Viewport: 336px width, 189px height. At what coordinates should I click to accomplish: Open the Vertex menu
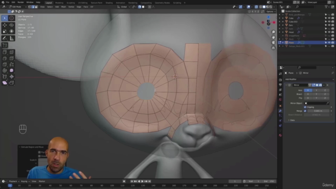click(x=71, y=7)
